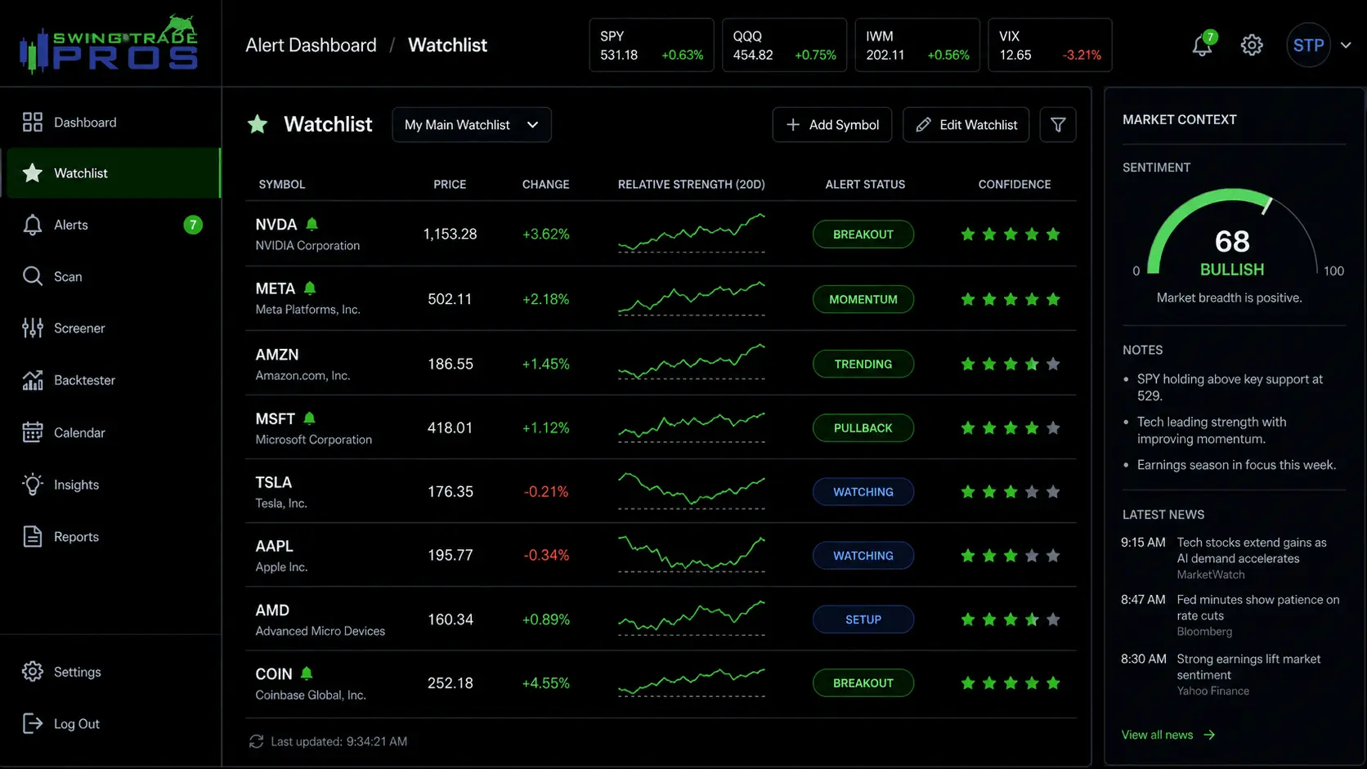
Task: Click AAPL's relative strength sparkline
Action: pyautogui.click(x=692, y=554)
